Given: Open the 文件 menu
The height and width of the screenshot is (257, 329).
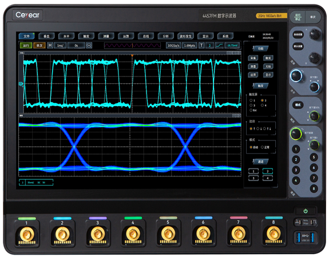Looking at the screenshot, I should coord(26,36).
